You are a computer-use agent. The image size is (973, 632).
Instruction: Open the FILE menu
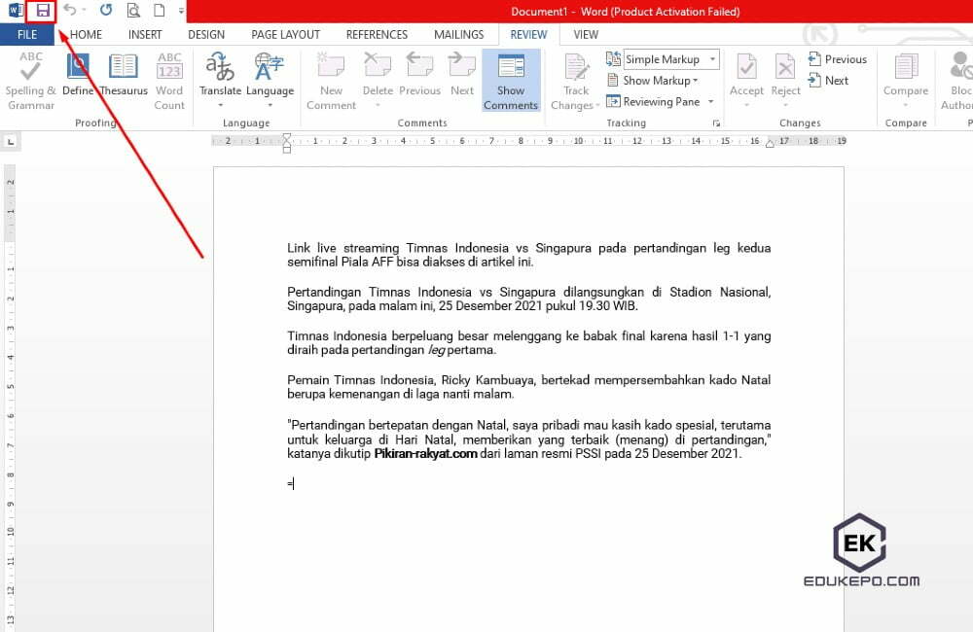click(26, 34)
